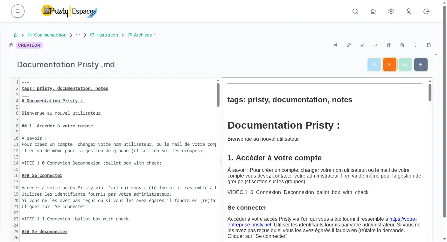Open Pristy settings gear
This screenshot has height=242, width=447.
click(x=391, y=11)
